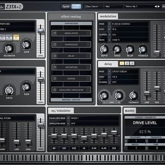
Task: Change the Transpose stepper value
Action: [x=147, y=141]
